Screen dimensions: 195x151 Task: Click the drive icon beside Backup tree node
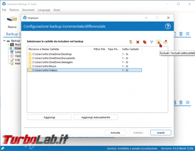point(8,41)
